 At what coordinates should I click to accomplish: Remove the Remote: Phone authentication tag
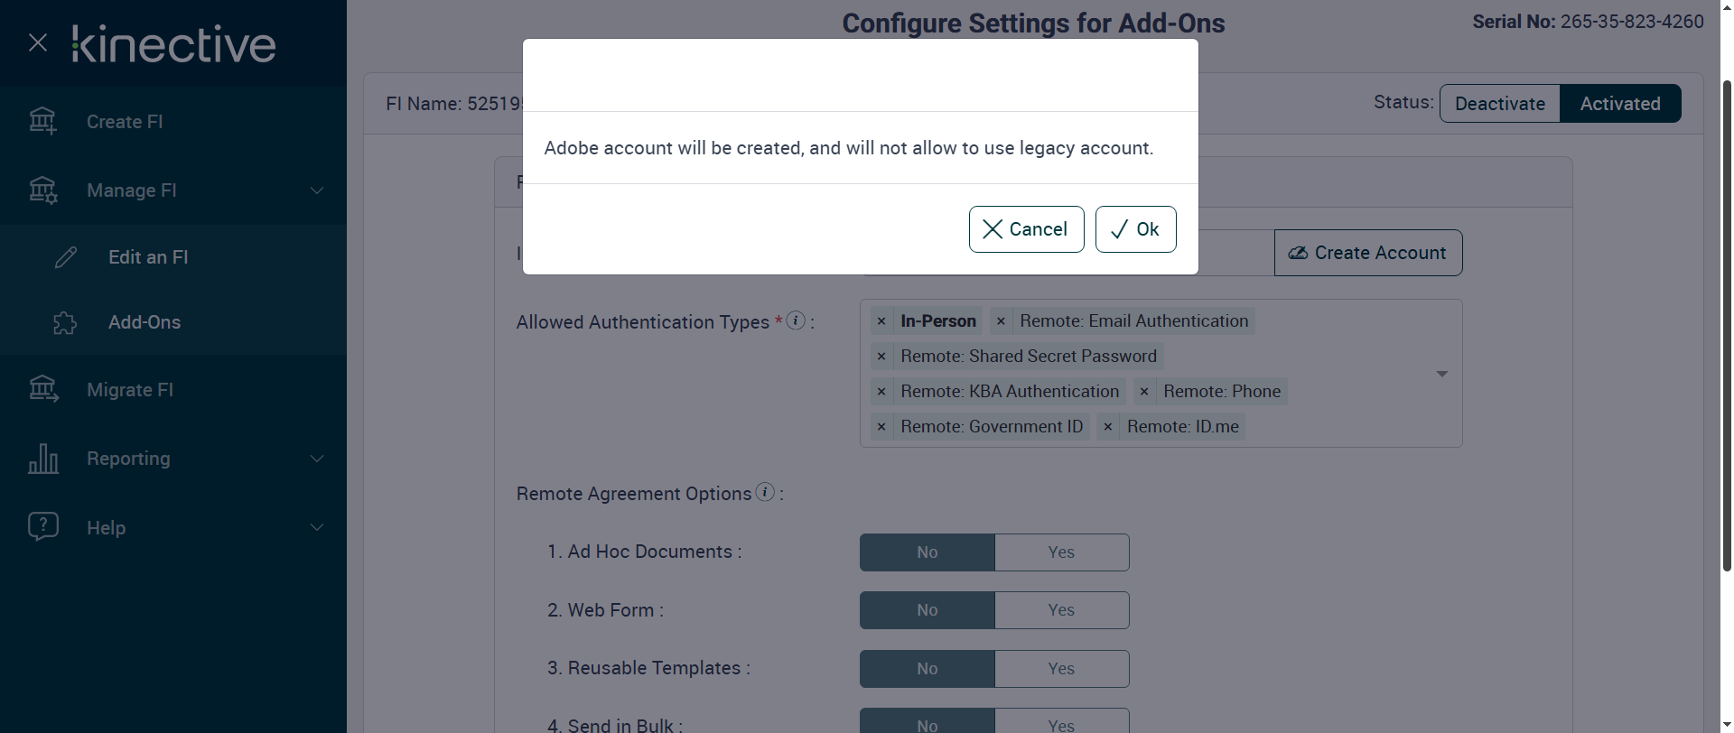(1144, 392)
